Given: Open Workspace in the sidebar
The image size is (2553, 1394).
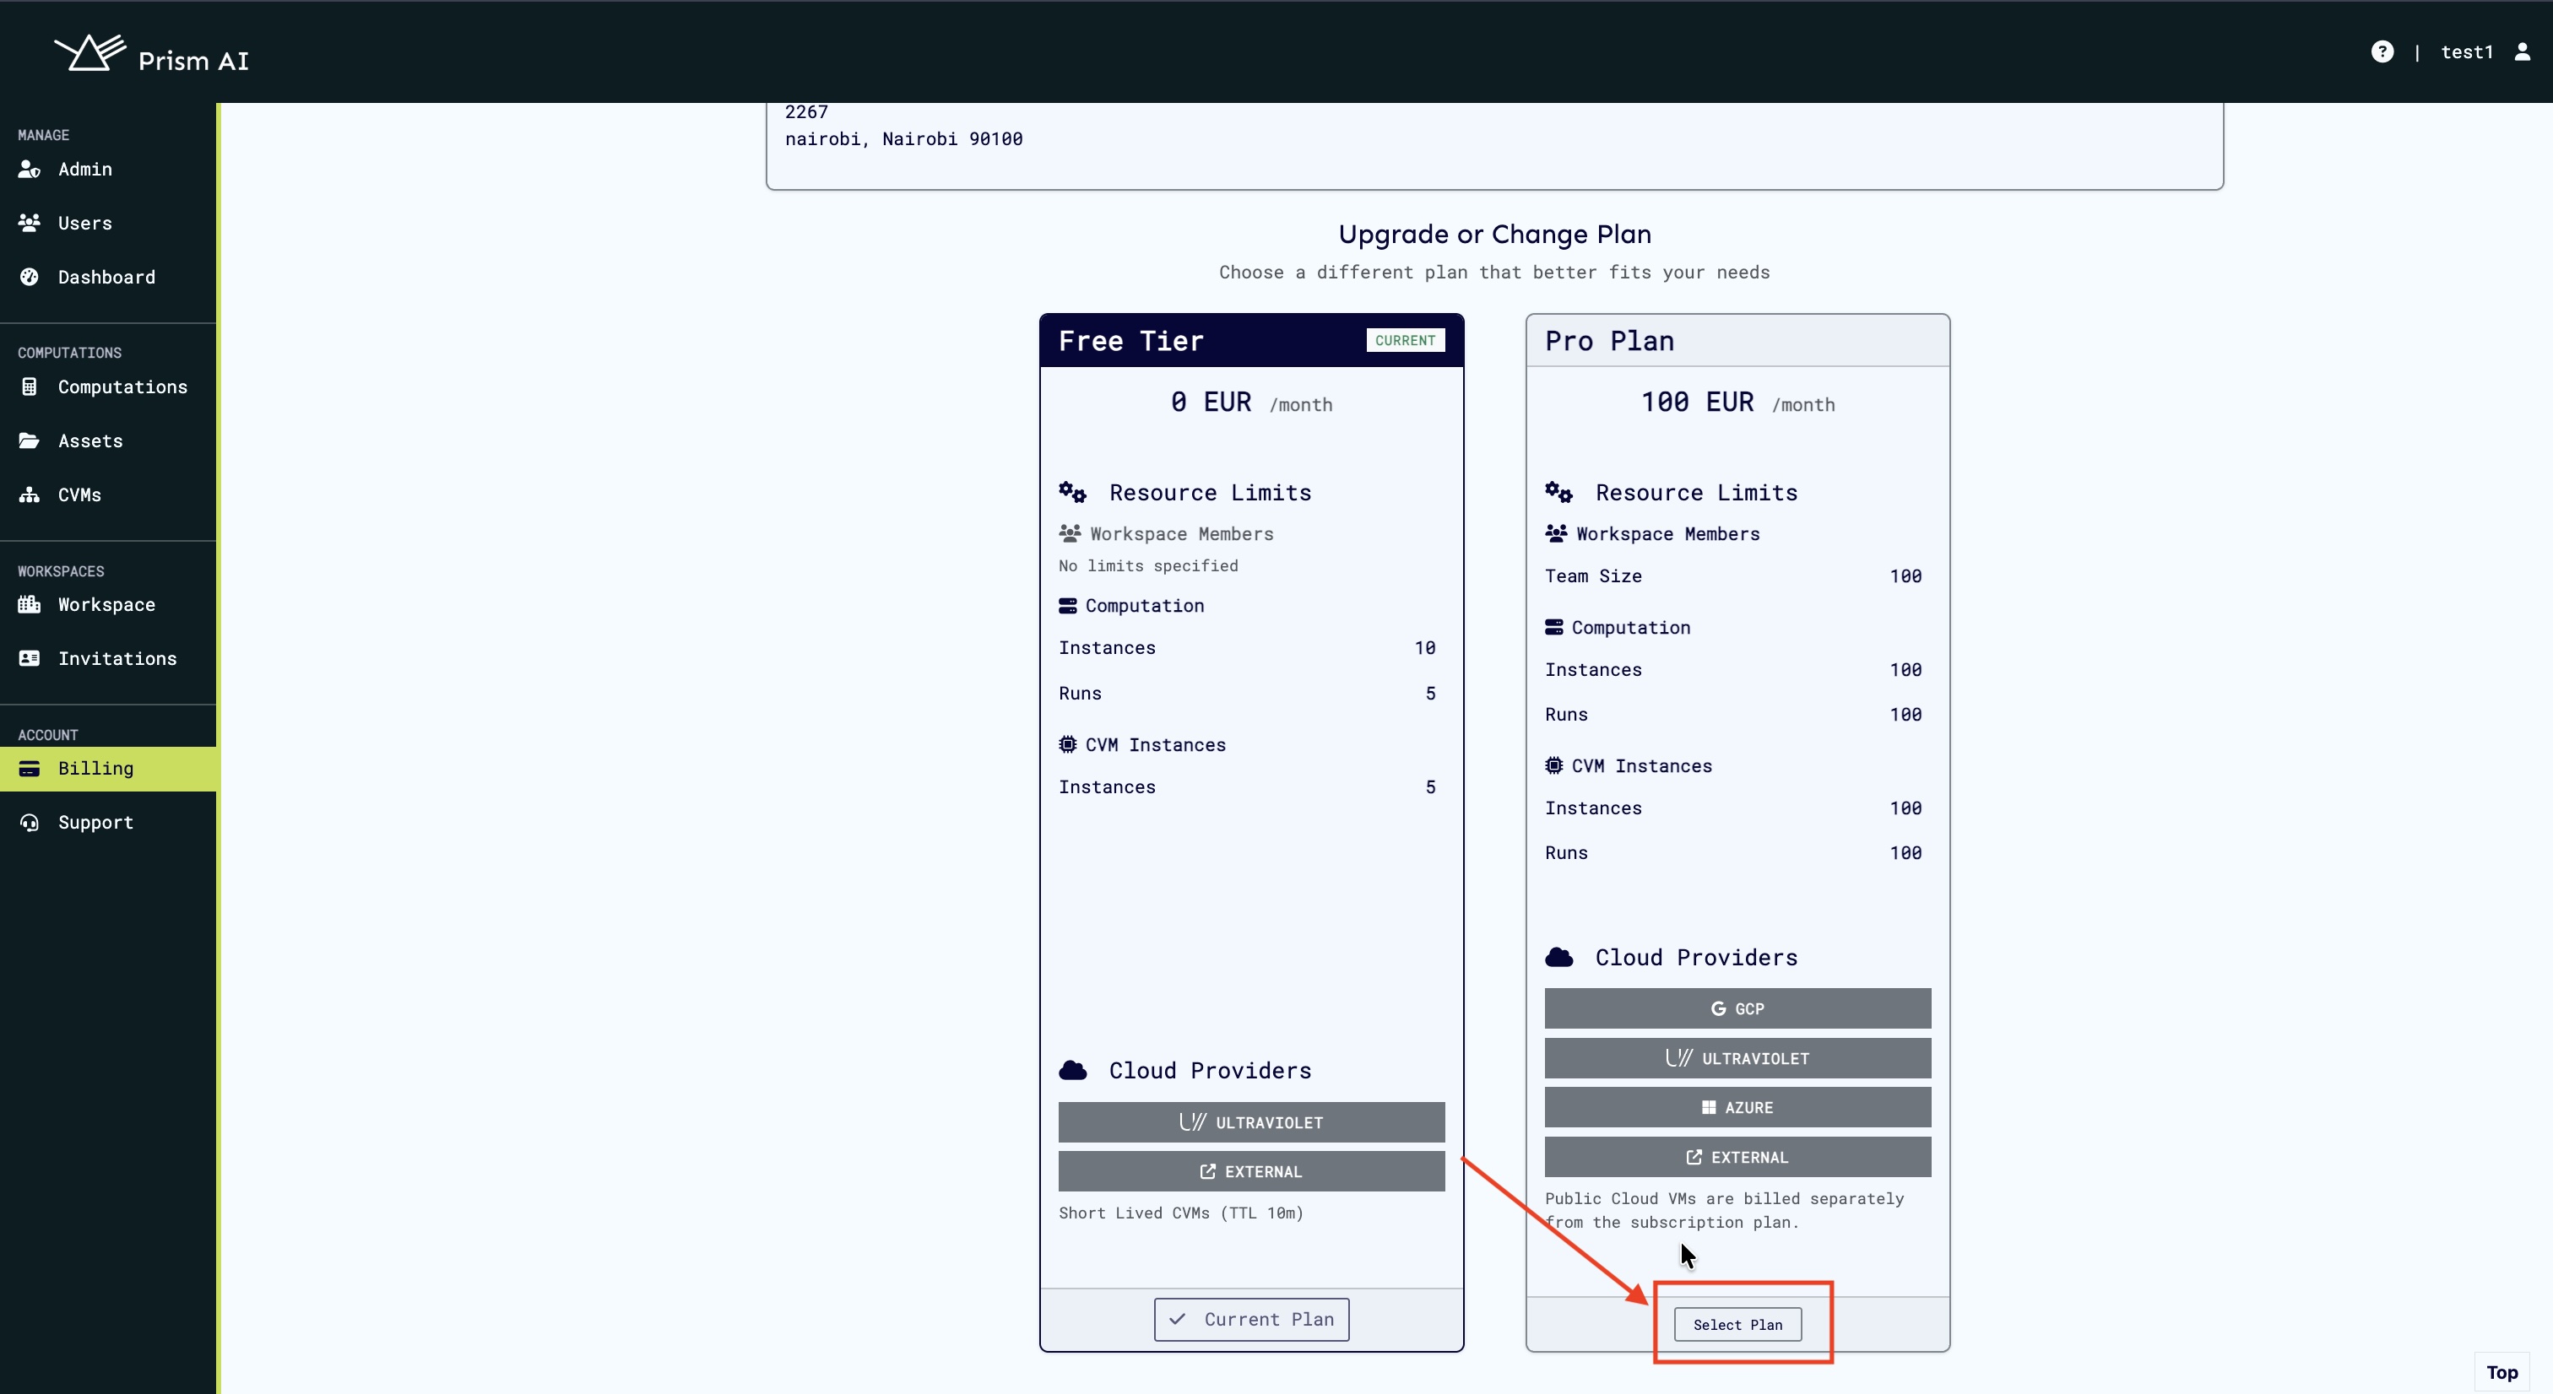Looking at the screenshot, I should click(x=108, y=605).
